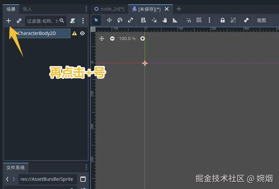Zoom in with plus button
Viewport: 279px width, 189px height.
(x=143, y=39)
